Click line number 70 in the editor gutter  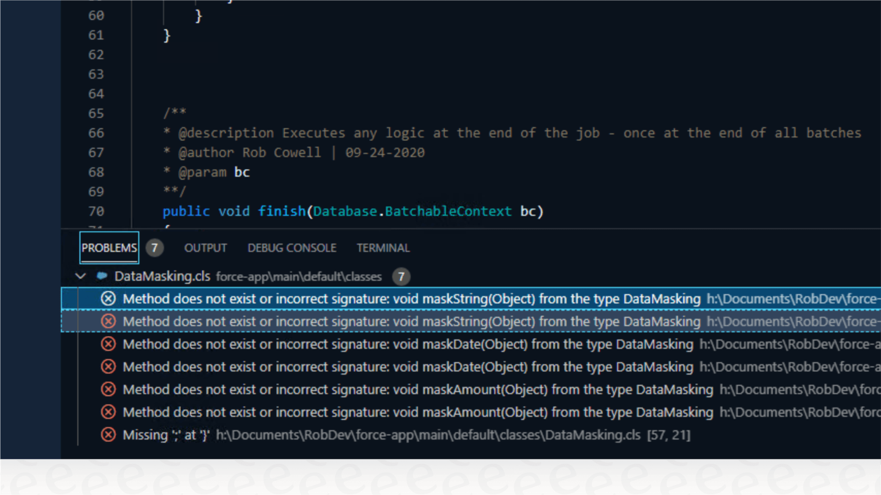point(96,211)
